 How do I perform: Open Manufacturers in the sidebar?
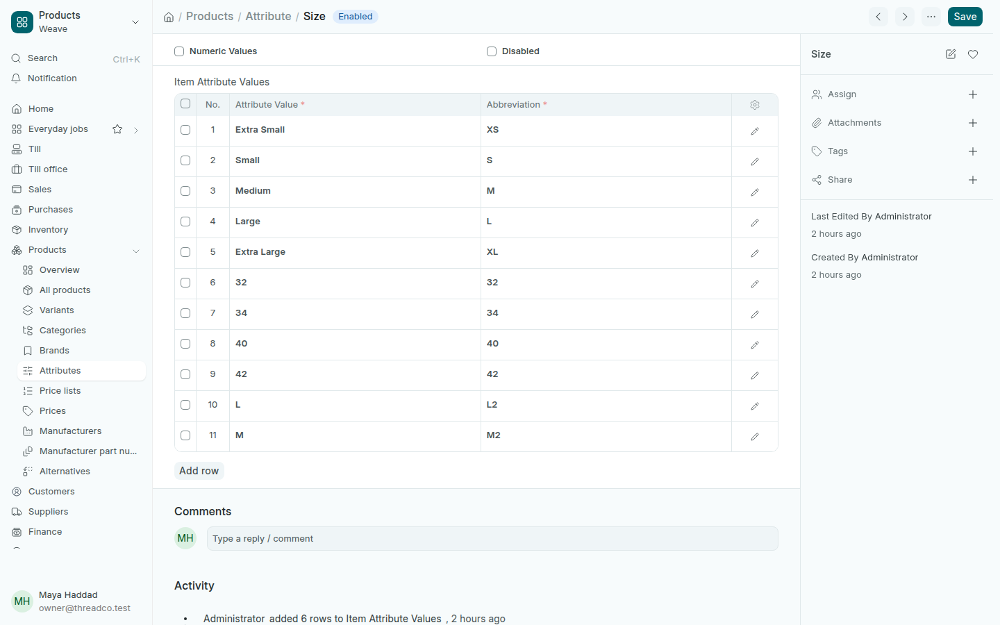[81, 431]
